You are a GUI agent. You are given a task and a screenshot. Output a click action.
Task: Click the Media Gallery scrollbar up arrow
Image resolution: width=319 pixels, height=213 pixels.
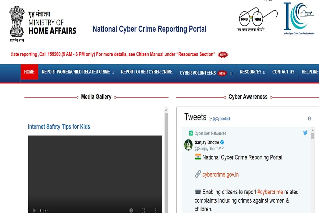click(166, 110)
